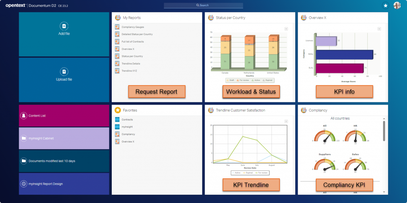
Task: Click the Netherlands stacked bar
Action: click(249, 52)
